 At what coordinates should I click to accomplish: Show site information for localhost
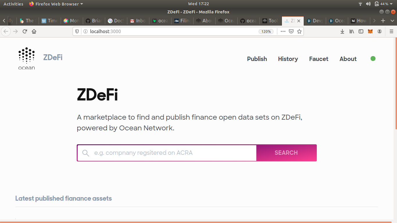pos(85,31)
